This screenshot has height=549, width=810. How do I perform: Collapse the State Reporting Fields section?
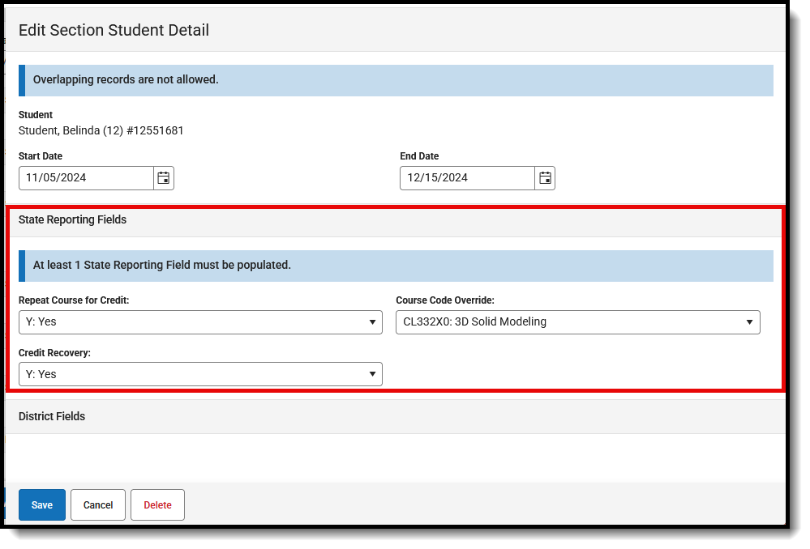click(x=72, y=219)
